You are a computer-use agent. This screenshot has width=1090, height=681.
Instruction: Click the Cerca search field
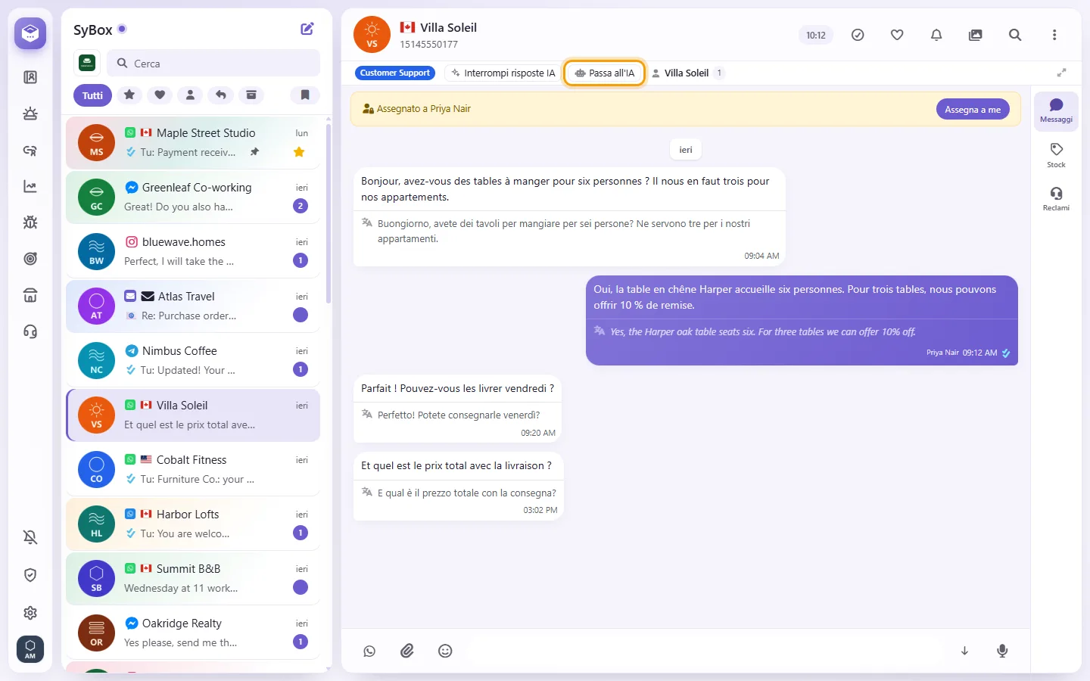point(213,64)
